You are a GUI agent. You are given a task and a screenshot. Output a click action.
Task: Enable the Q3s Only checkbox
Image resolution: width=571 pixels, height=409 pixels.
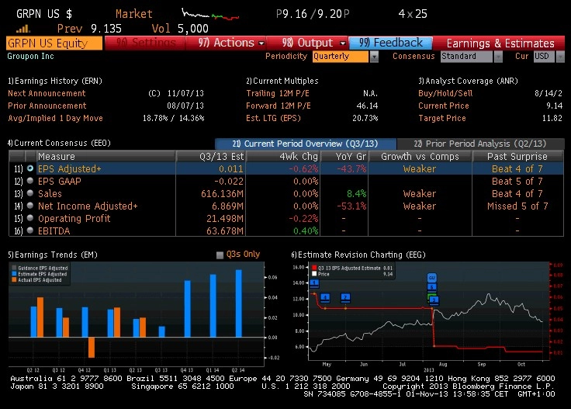pos(220,255)
